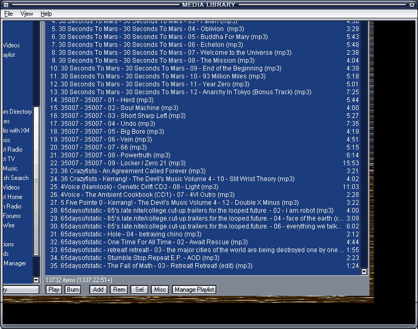The image size is (418, 329).
Task: Select the Videos item above the playlist entry
Action: [x=11, y=45]
